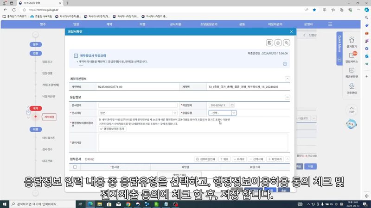Click the print icon in the dialog toolbar
Viewport: 371px width, 208px height.
point(278,43)
